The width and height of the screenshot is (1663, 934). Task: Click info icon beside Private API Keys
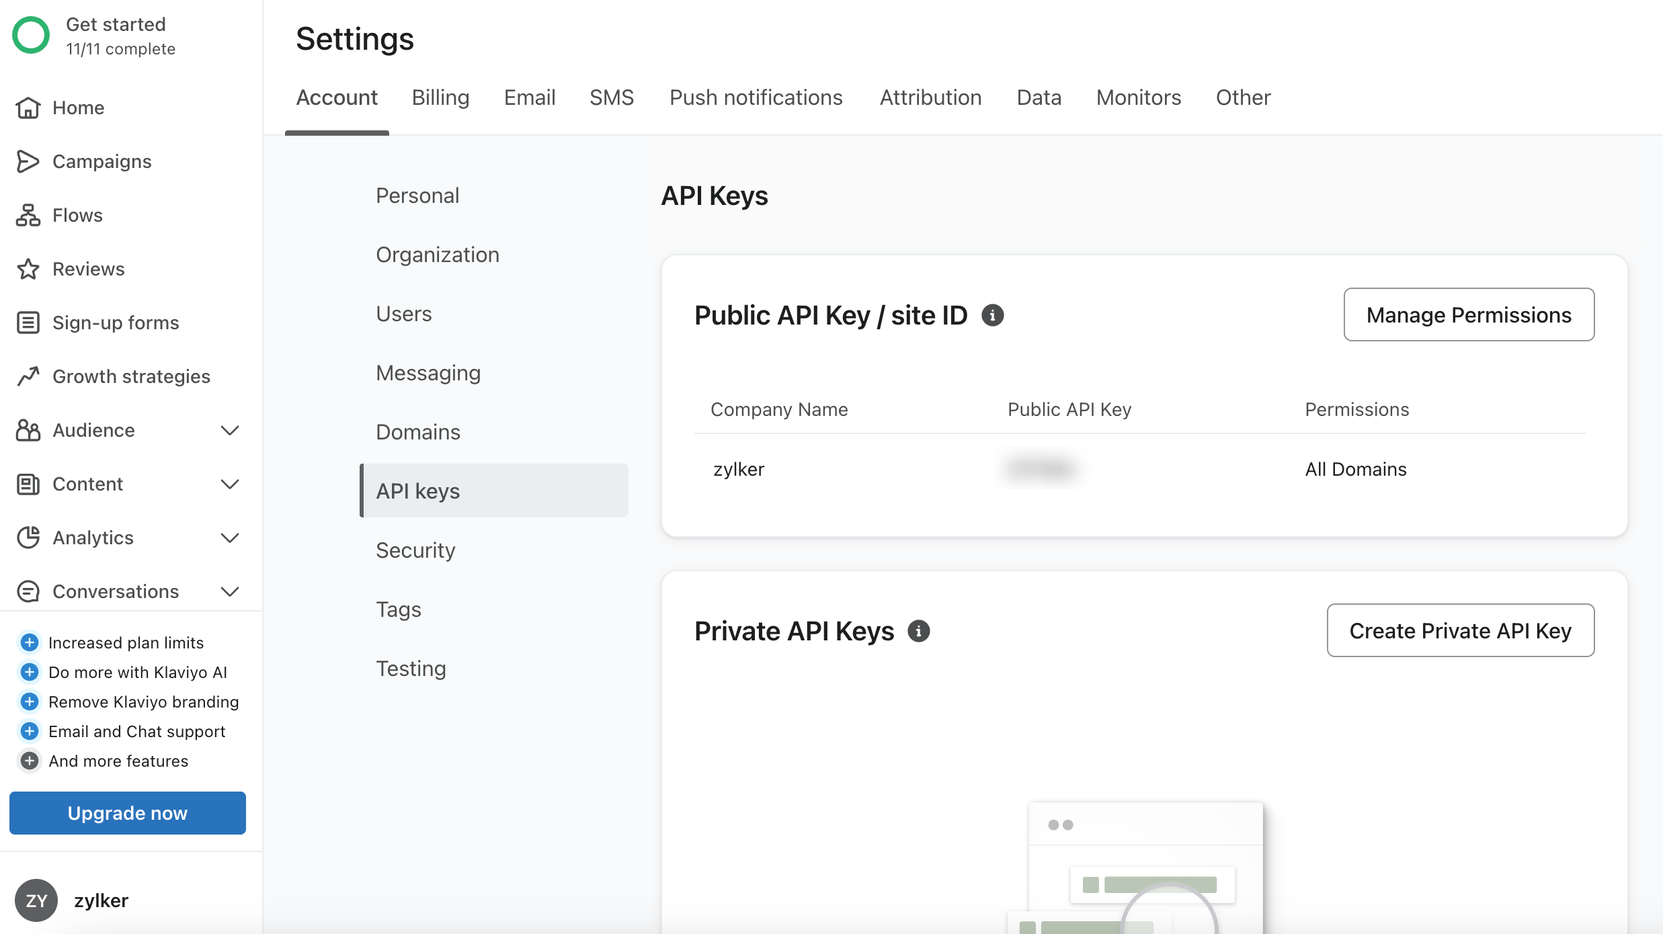(918, 631)
